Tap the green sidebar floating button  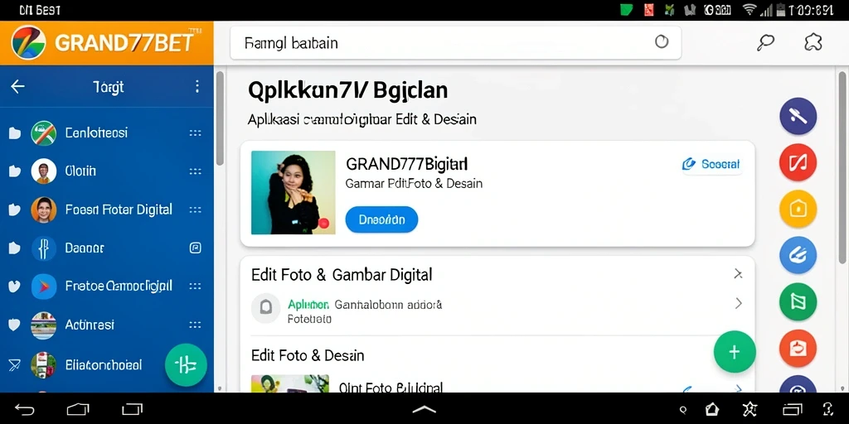(x=186, y=365)
